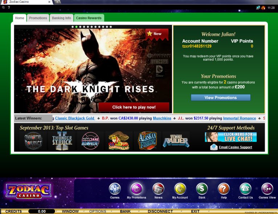The image size is (278, 214).
Task: Open My Account thumbs-up icon
Action: (x=180, y=189)
